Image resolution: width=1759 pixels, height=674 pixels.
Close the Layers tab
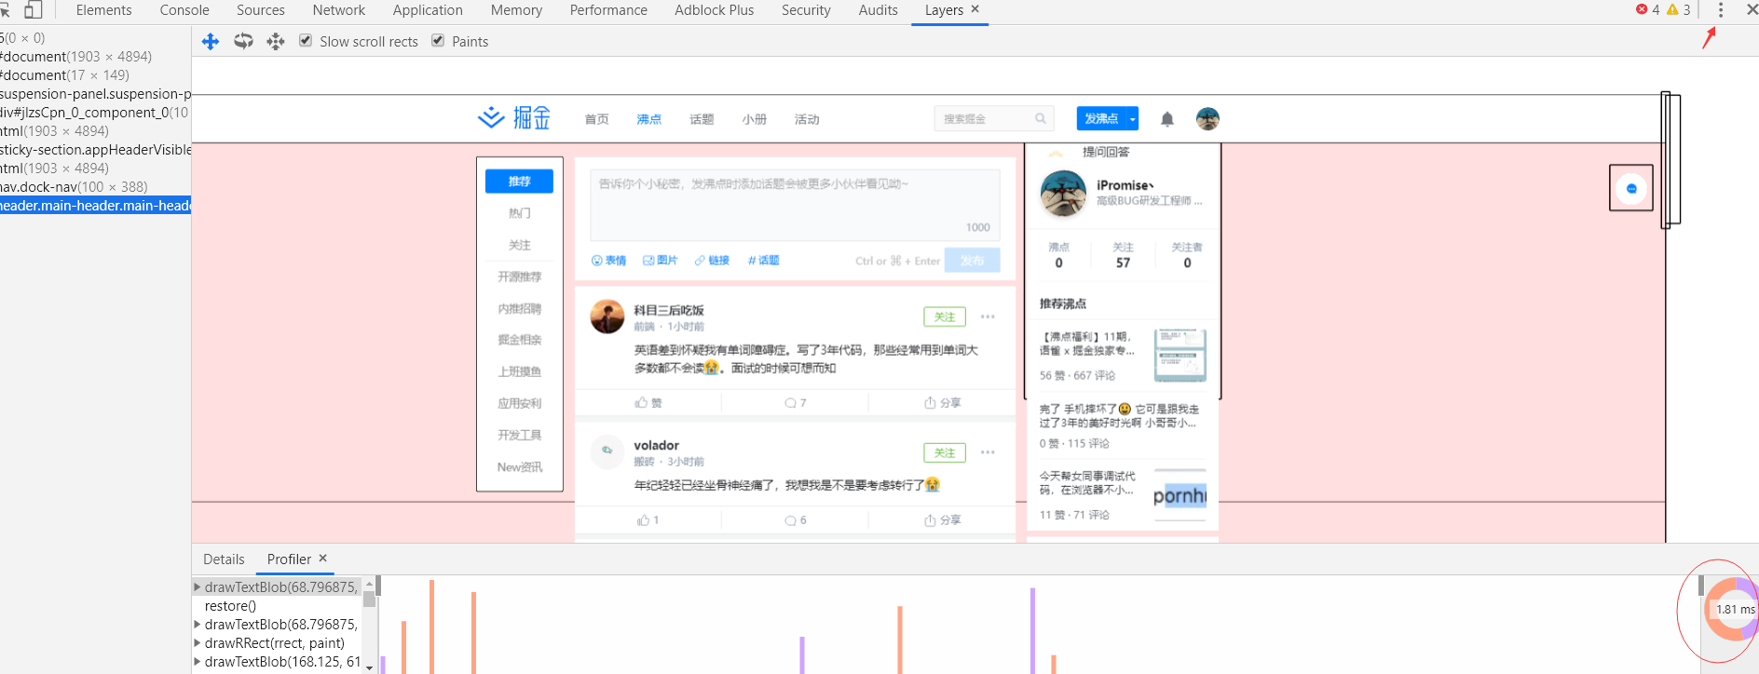(975, 8)
